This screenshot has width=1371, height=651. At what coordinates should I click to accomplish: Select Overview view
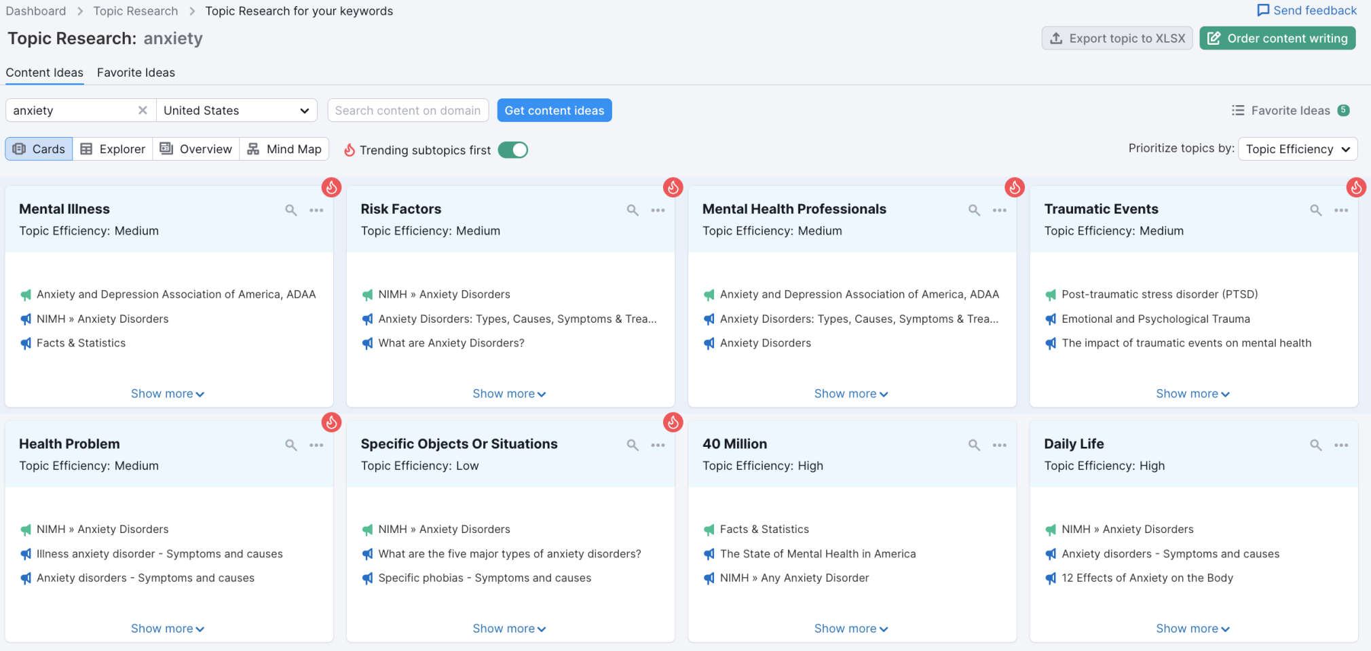[195, 149]
